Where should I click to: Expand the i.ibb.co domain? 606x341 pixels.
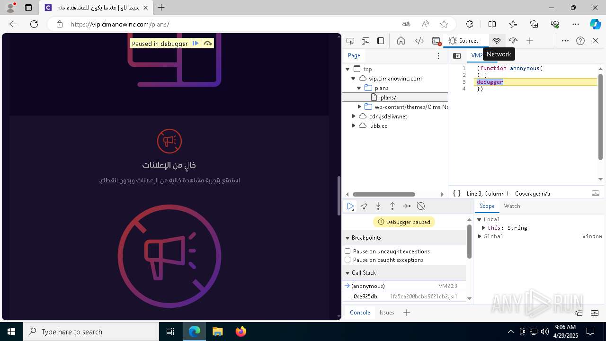[354, 126]
